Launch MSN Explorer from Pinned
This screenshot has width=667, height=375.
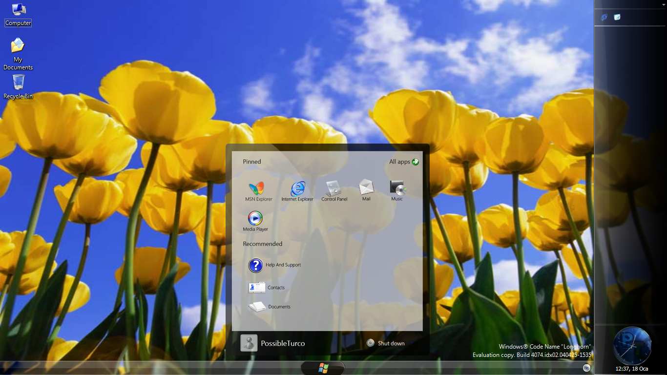pyautogui.click(x=258, y=191)
